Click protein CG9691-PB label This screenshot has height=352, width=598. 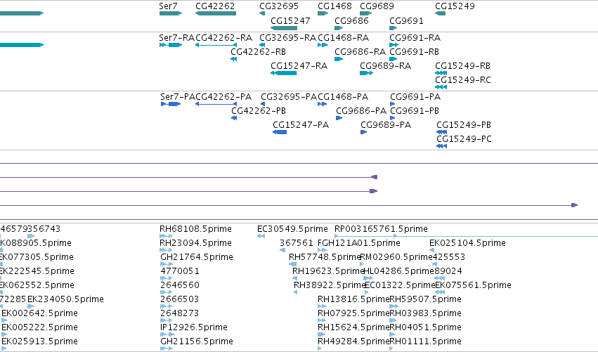coord(415,111)
